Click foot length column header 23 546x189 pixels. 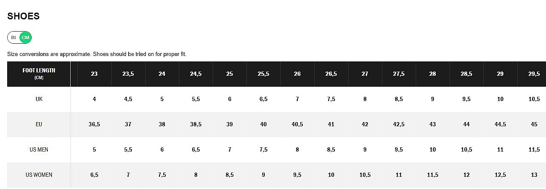pos(94,74)
